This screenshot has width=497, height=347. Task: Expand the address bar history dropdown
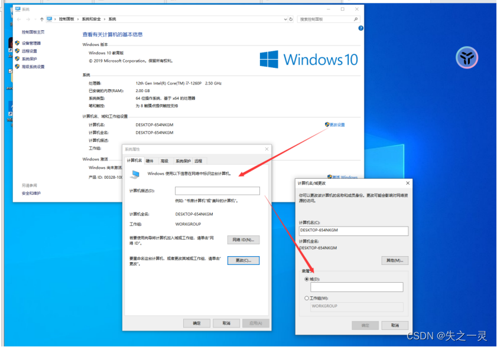point(285,19)
